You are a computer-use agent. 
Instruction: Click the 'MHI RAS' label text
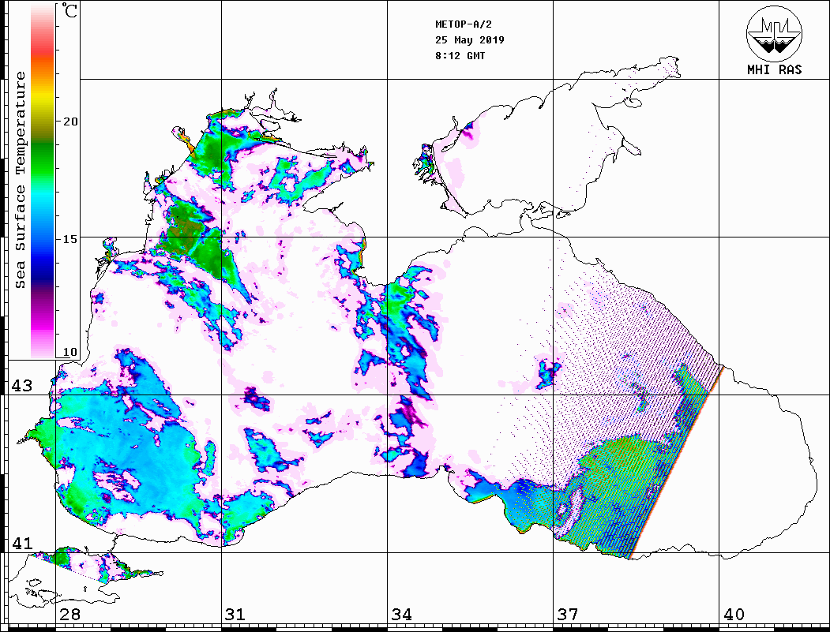(x=775, y=69)
